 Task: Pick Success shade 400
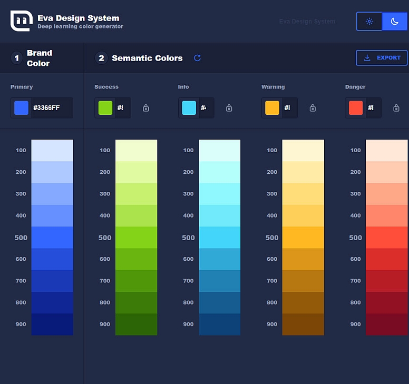136,215
